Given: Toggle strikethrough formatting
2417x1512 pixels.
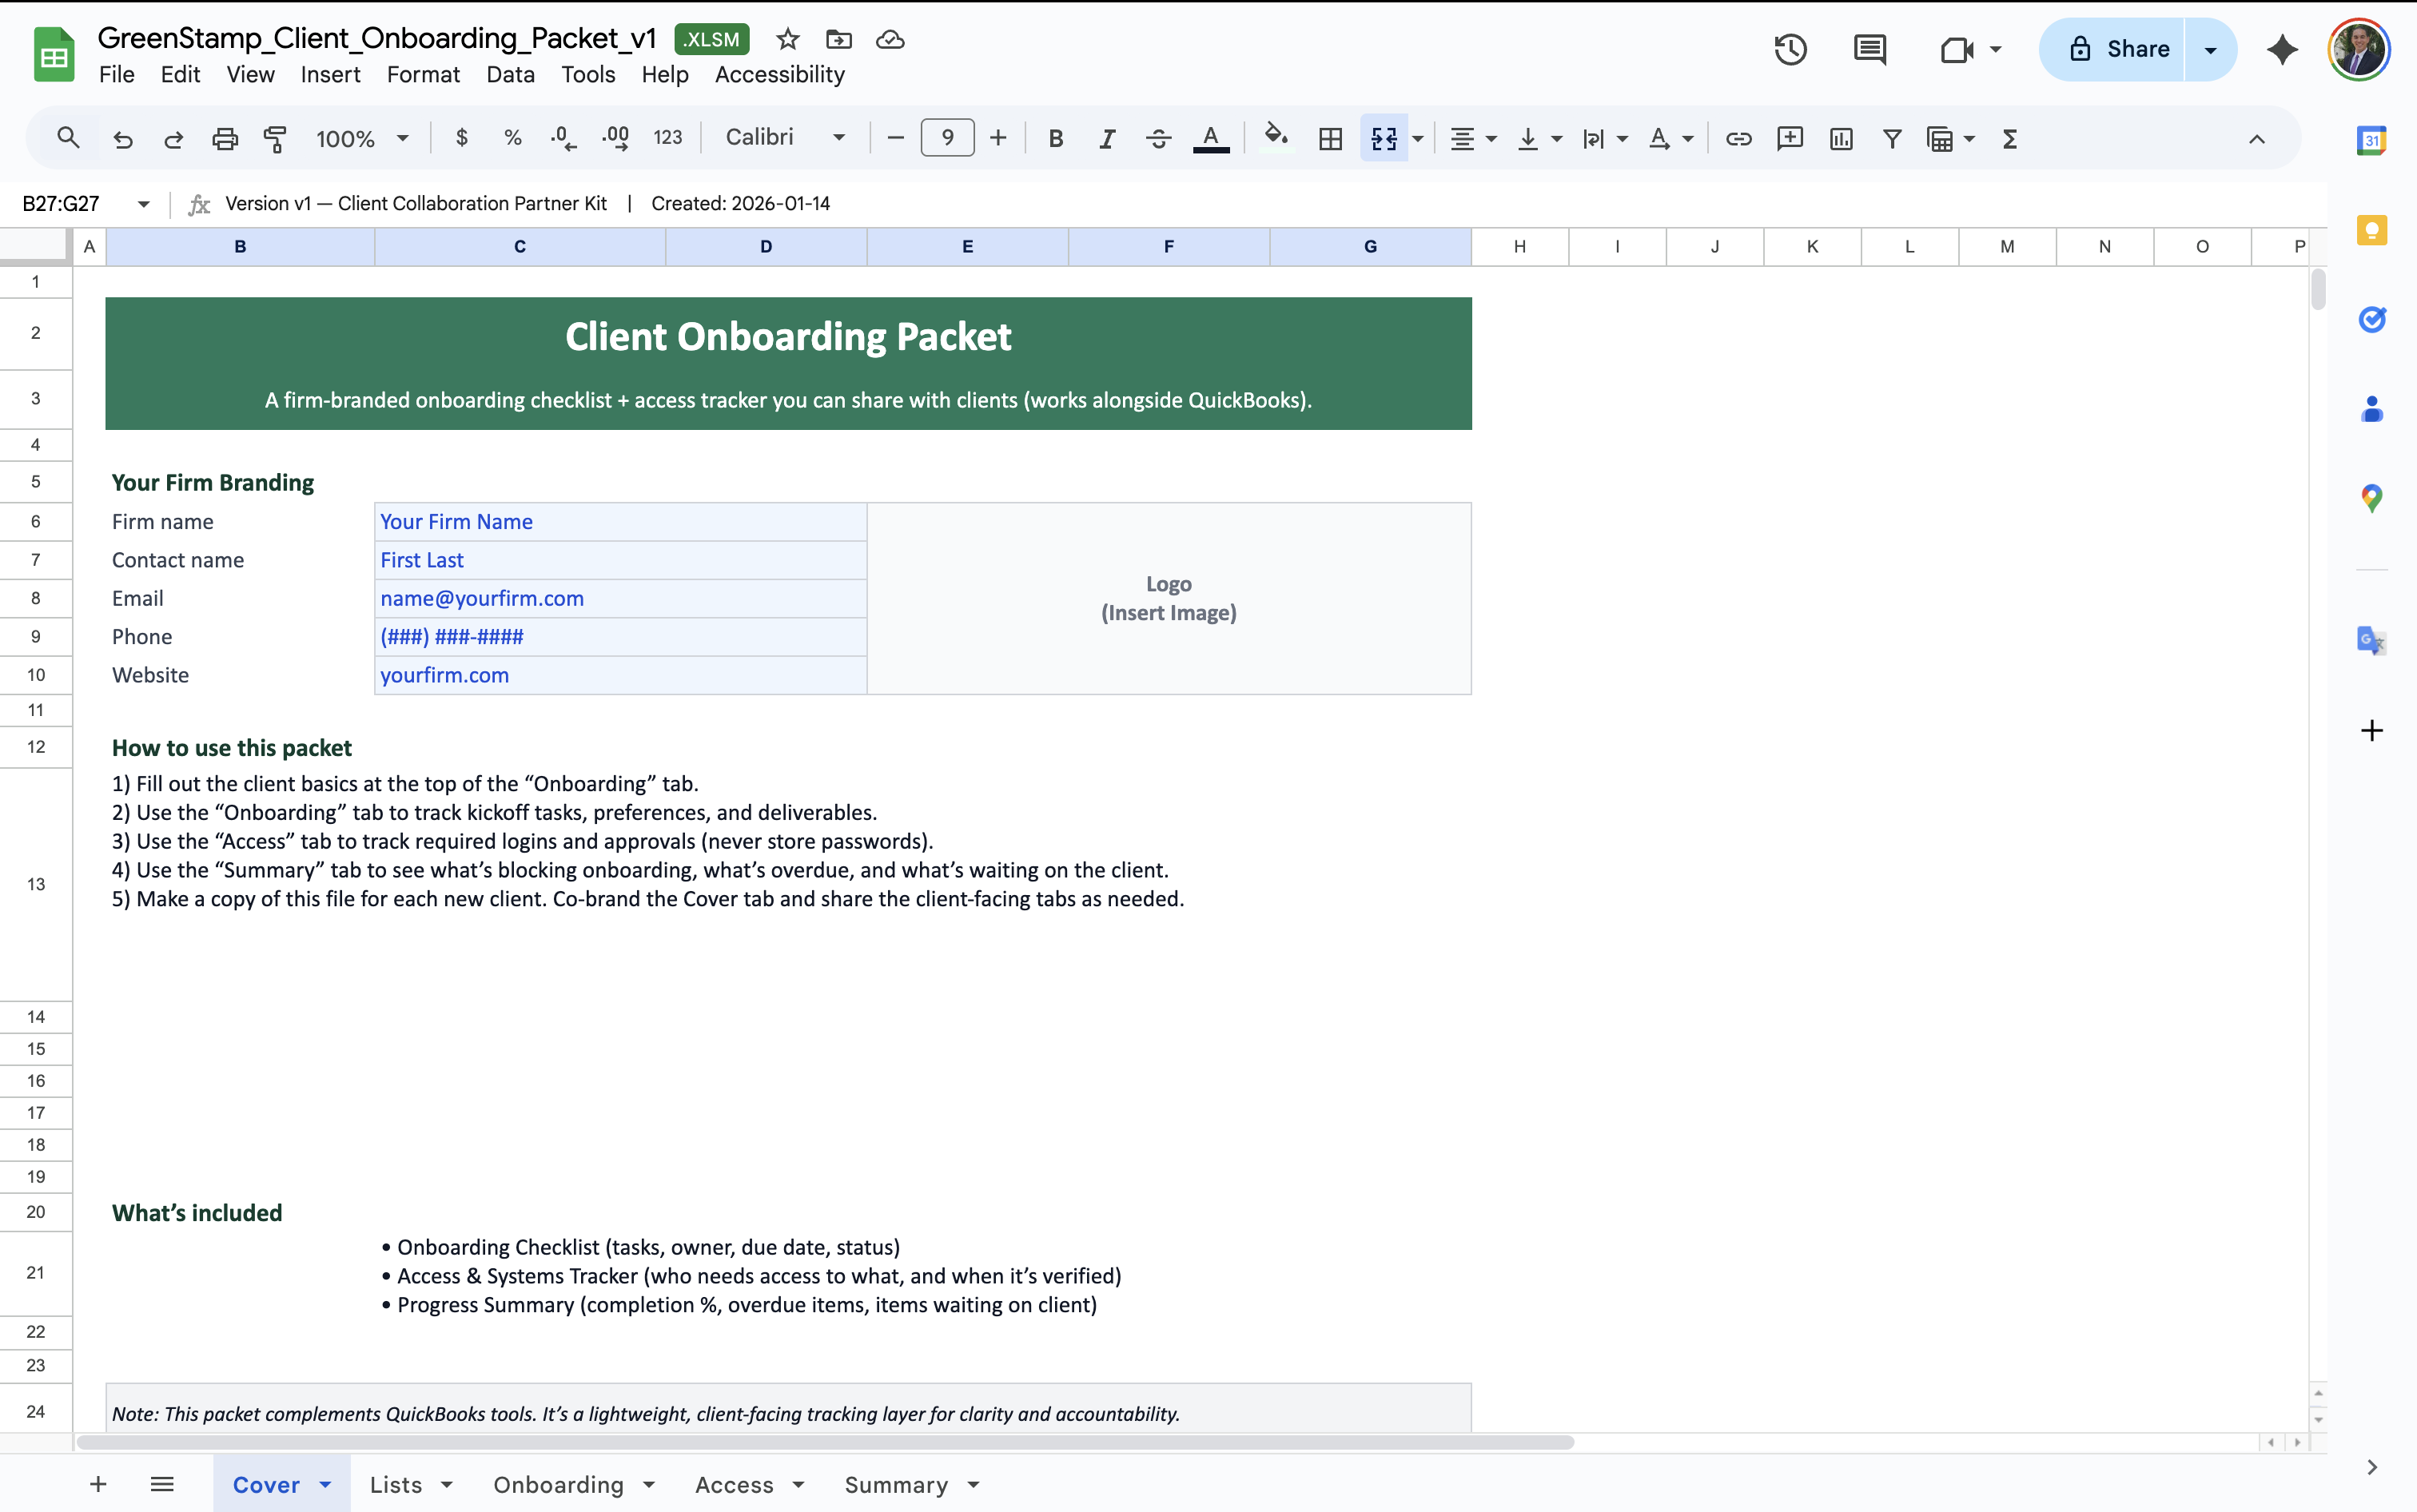Looking at the screenshot, I should pyautogui.click(x=1157, y=138).
